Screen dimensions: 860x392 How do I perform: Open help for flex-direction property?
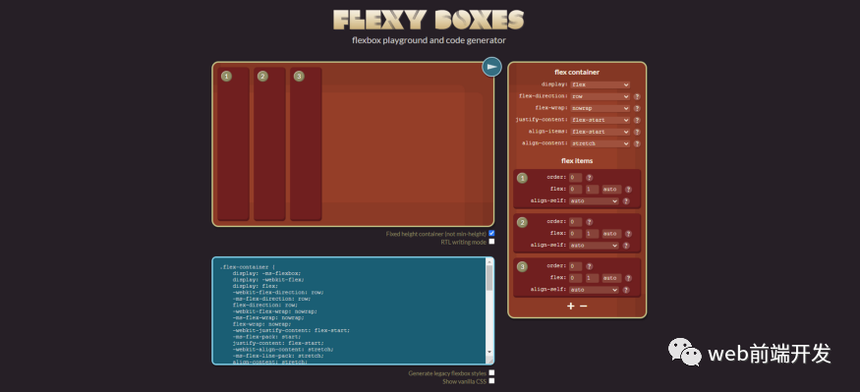637,96
